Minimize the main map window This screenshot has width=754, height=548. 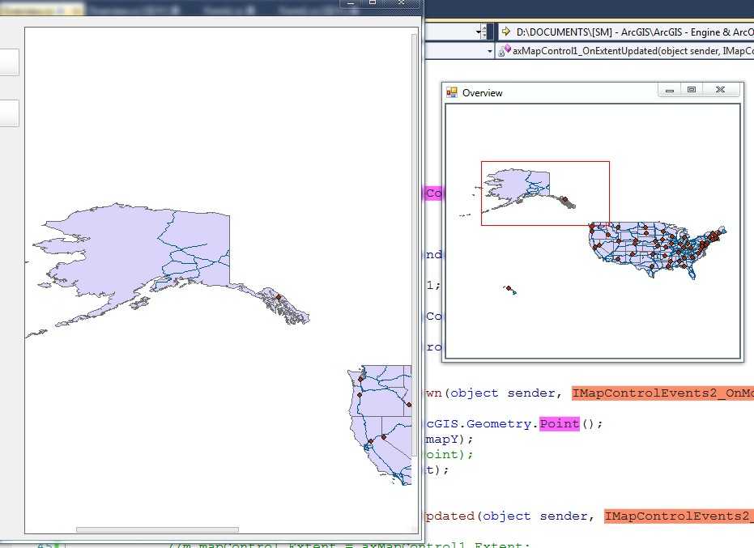coord(351,3)
